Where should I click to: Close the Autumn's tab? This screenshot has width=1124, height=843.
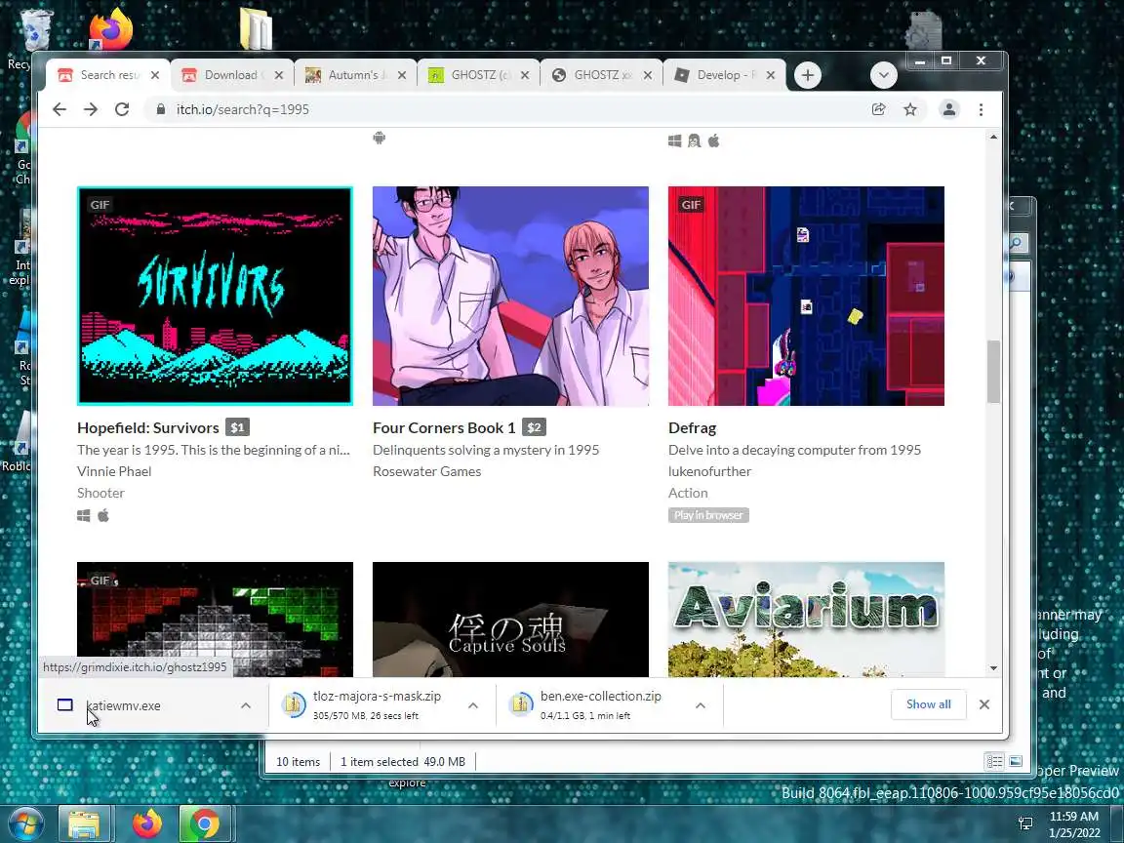[x=402, y=75]
